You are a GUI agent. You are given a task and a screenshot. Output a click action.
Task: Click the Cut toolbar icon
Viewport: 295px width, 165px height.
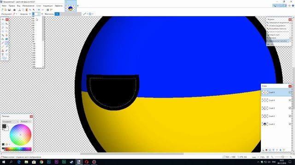click(19, 10)
